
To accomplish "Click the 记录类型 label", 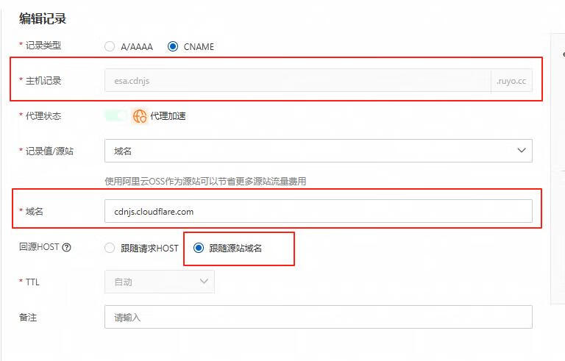I will pos(43,46).
